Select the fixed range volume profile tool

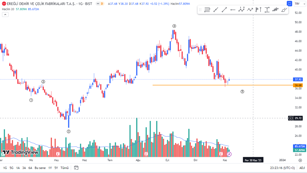pyautogui.click(x=258, y=10)
